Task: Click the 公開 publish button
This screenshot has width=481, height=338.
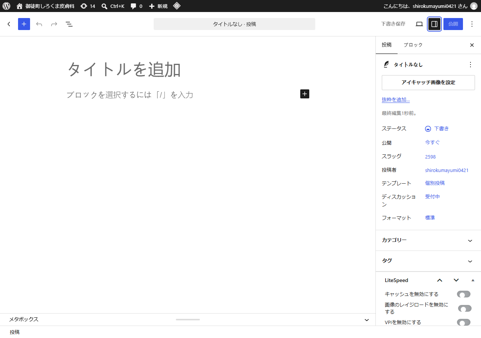Action: [453, 24]
